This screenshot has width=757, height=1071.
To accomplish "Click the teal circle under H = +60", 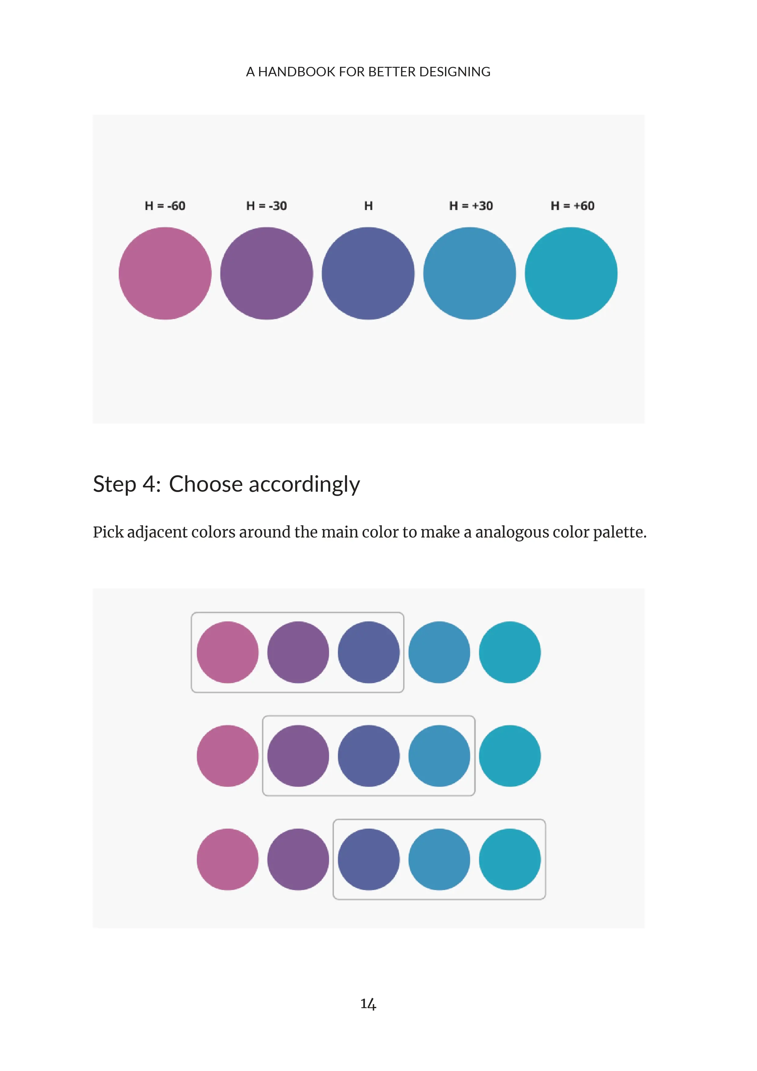I will point(571,273).
